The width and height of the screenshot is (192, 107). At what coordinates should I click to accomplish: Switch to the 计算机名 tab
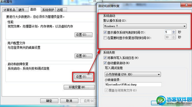(x=9, y=10)
